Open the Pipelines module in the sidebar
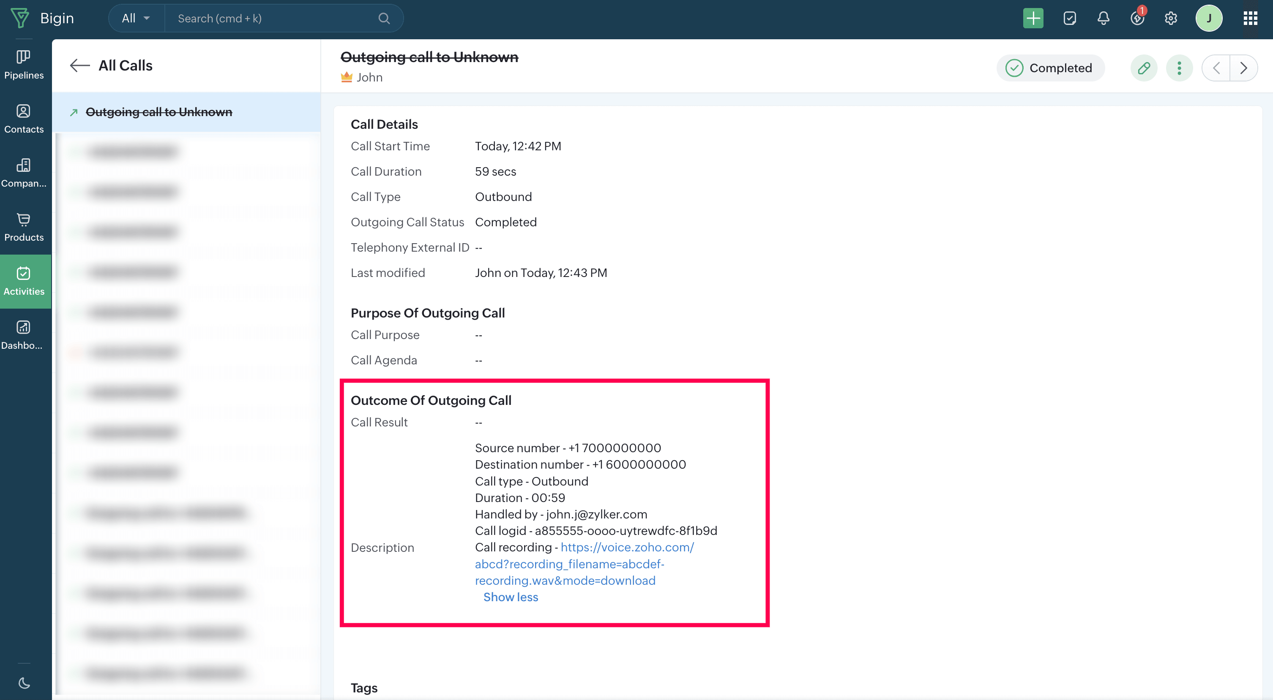The image size is (1273, 700). coord(24,65)
